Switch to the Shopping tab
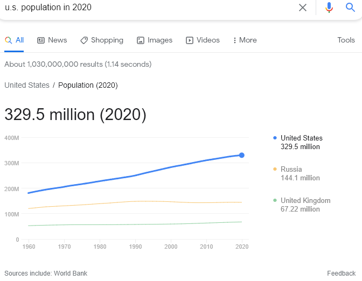Image resolution: width=362 pixels, height=281 pixels. 102,40
